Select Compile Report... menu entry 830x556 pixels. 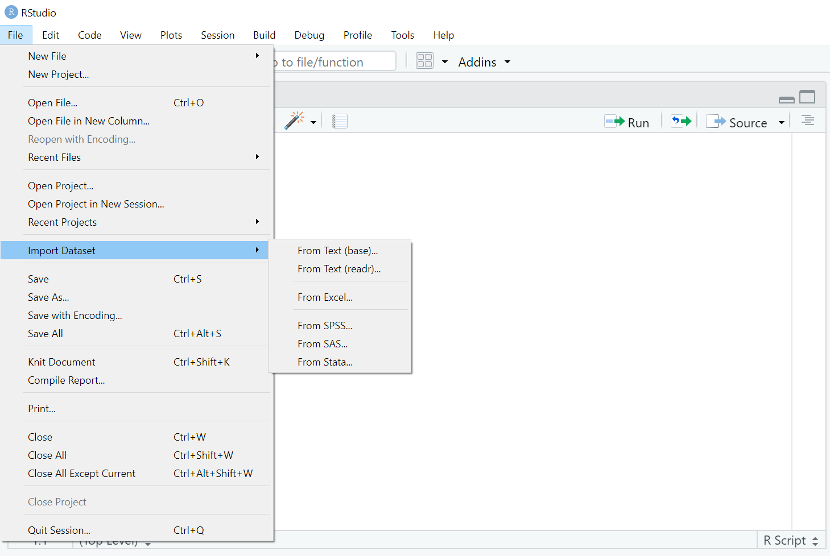tap(137, 380)
